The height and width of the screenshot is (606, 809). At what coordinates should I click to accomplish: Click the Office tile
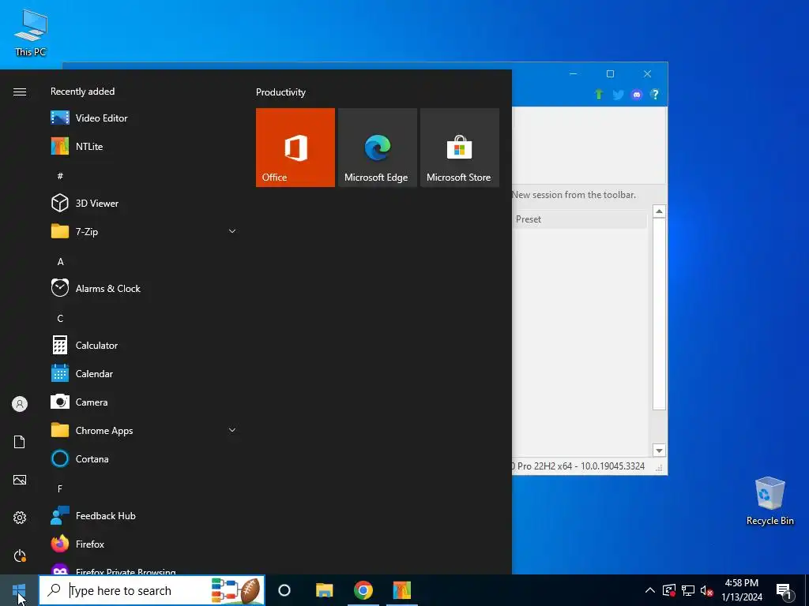click(295, 148)
